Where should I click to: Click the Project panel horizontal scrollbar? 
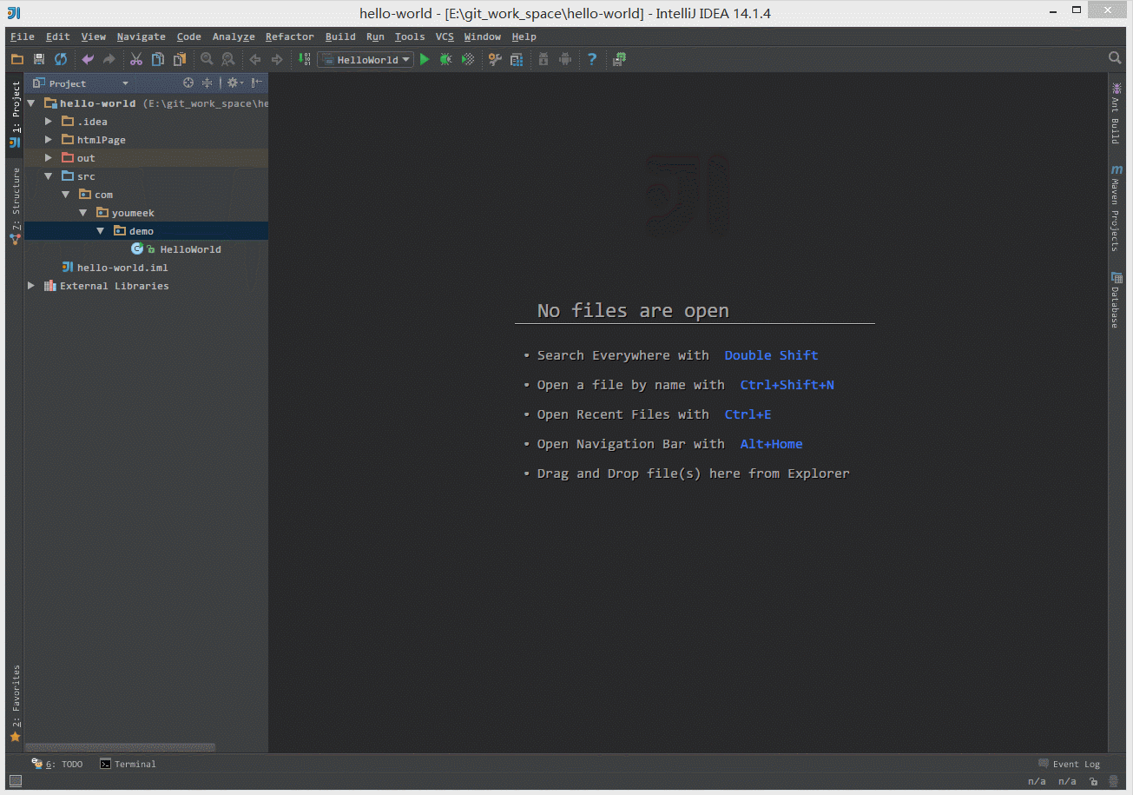pos(120,747)
